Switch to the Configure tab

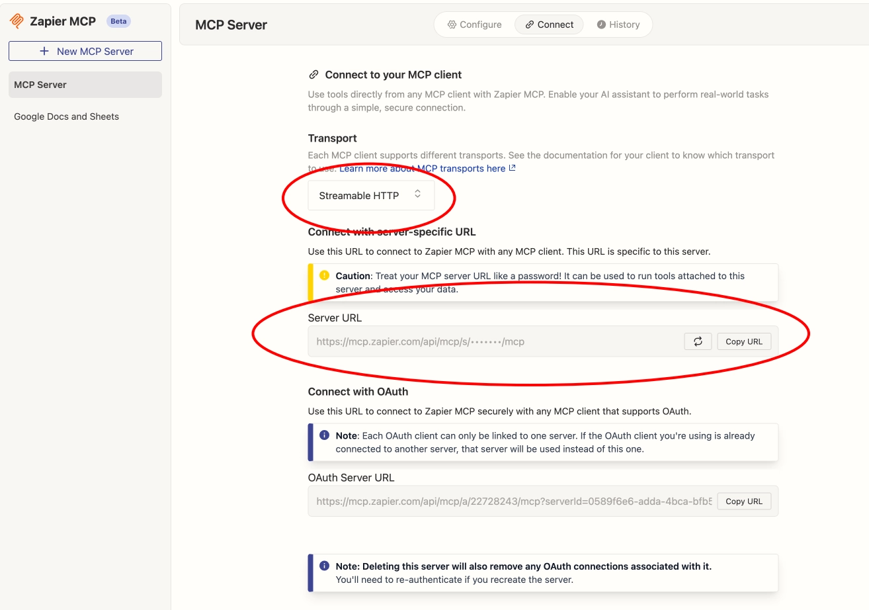475,24
